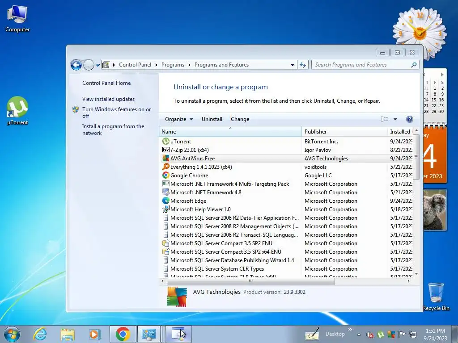Show hidden system tray icons
Screen dimensions: 458x343
(359, 335)
